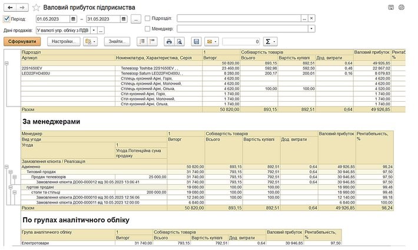The height and width of the screenshot is (250, 418).
Task: Click the end date field 31.05.2023
Action: click(x=103, y=19)
